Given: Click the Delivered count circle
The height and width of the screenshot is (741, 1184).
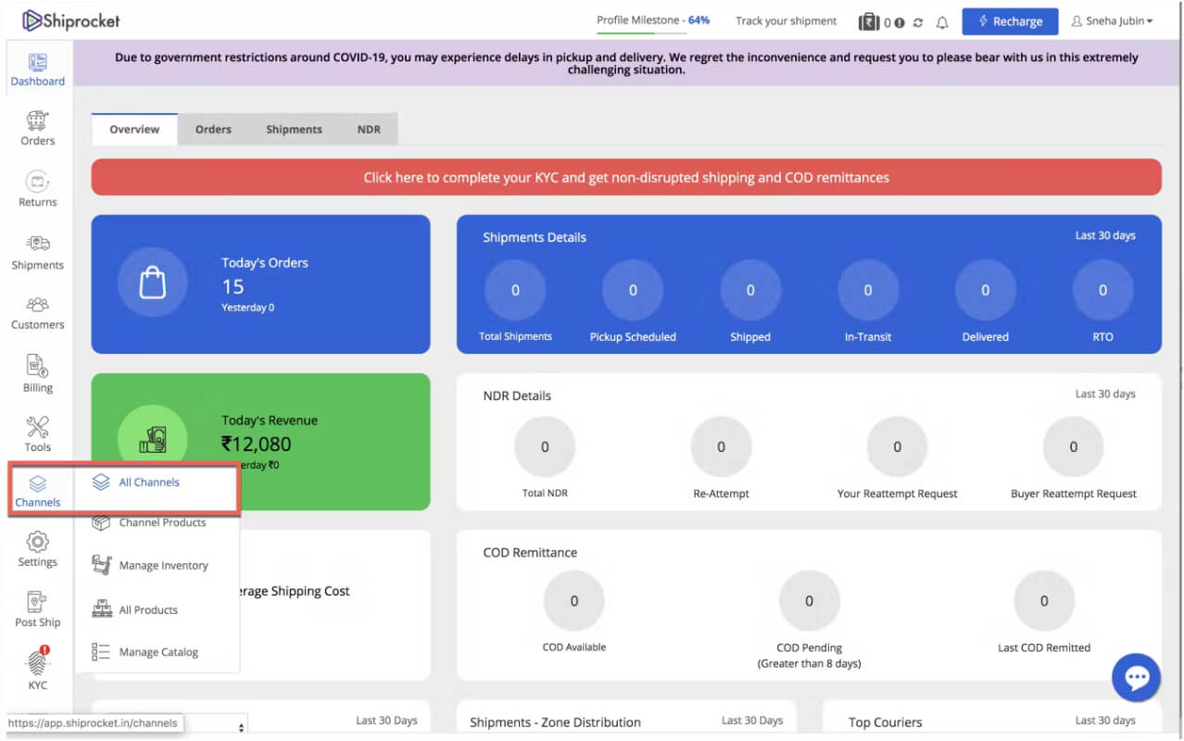Looking at the screenshot, I should (985, 290).
